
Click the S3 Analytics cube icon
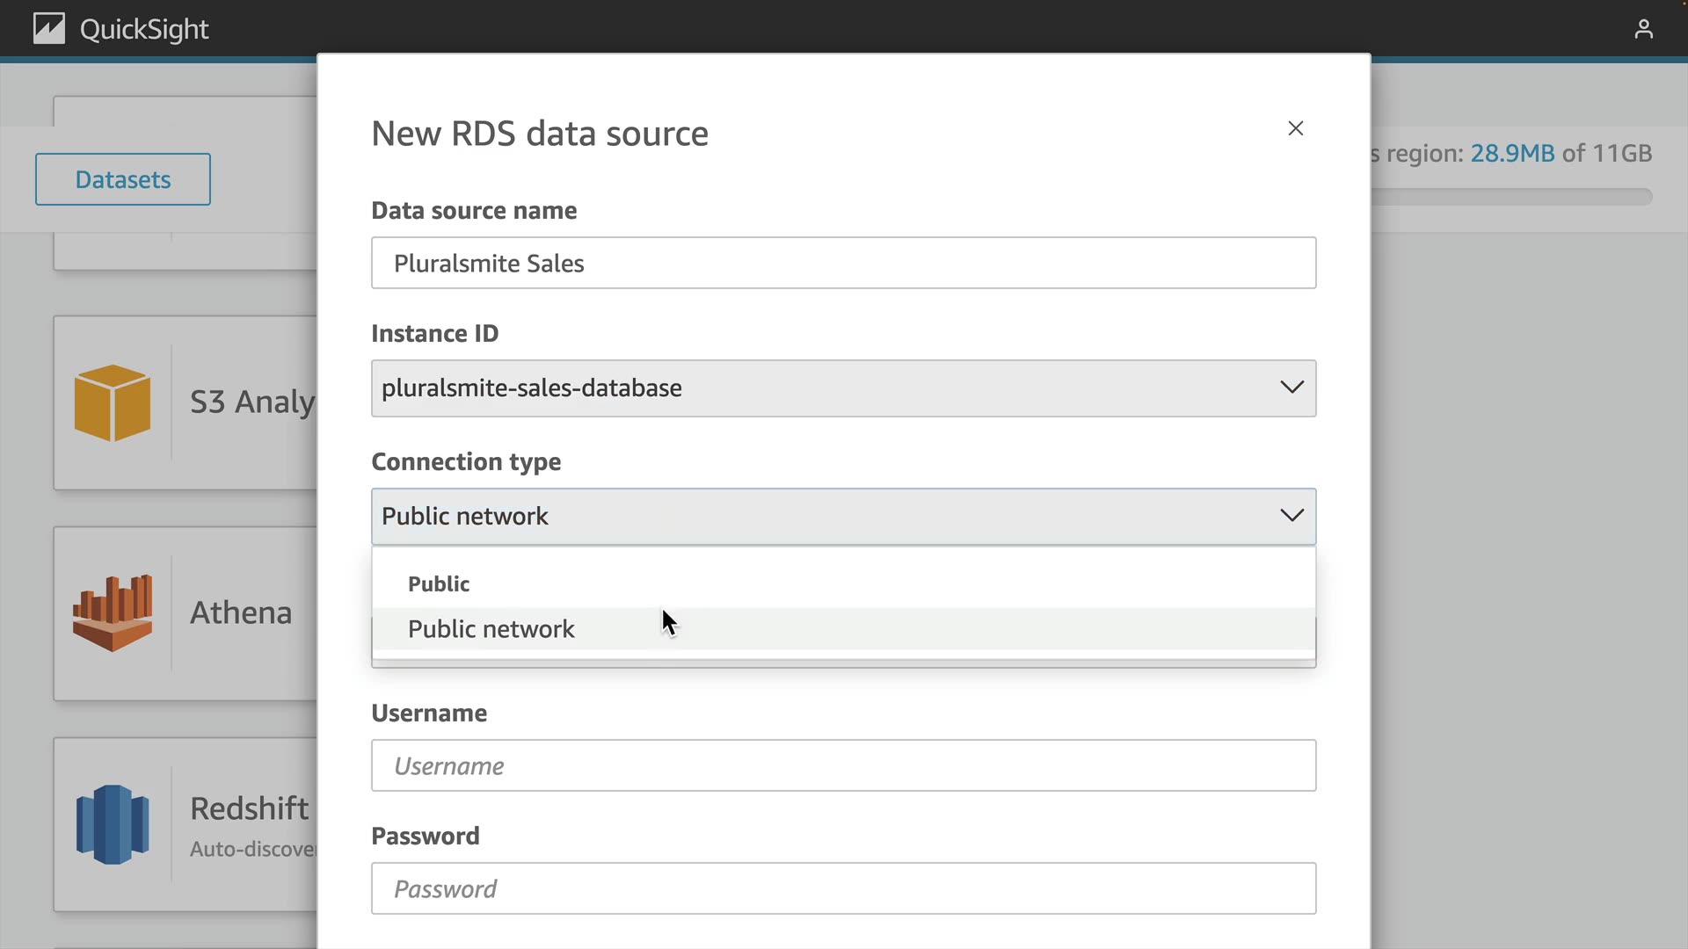point(113,402)
